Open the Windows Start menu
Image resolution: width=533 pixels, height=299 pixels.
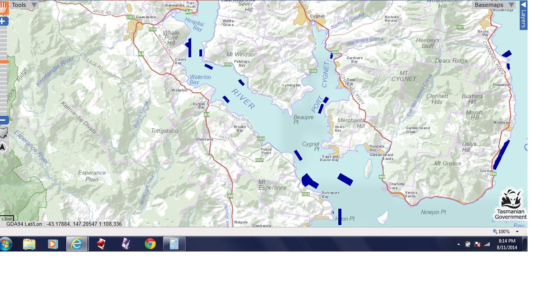coord(6,244)
